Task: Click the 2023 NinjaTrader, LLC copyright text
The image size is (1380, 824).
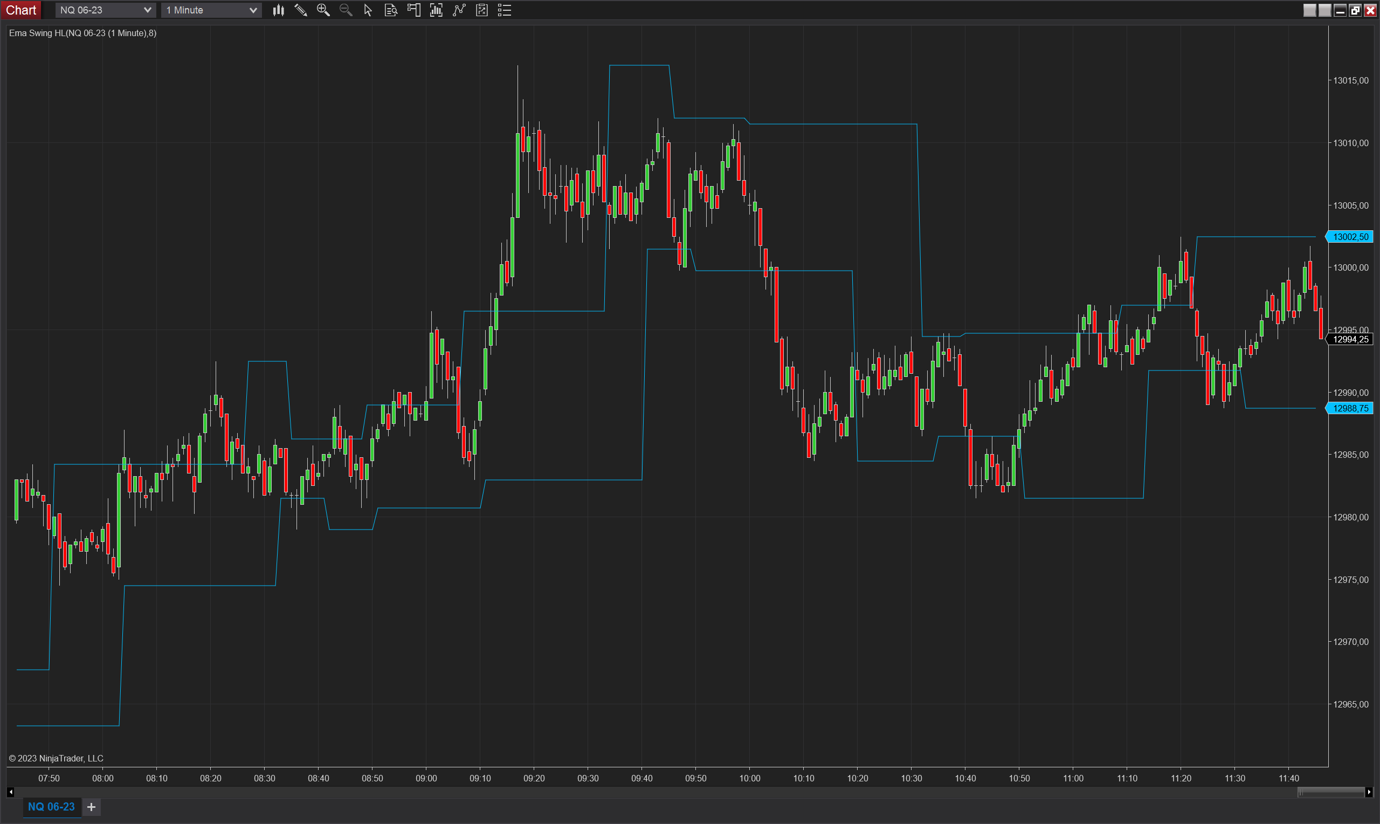Action: pos(56,759)
